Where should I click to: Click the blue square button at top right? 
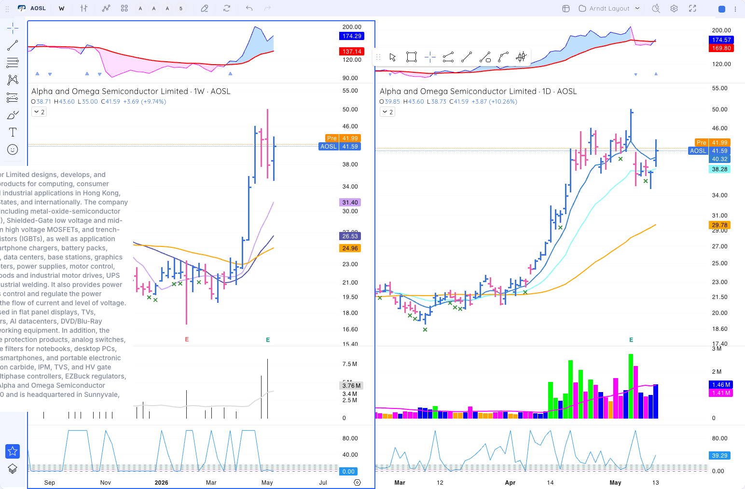pyautogui.click(x=722, y=9)
